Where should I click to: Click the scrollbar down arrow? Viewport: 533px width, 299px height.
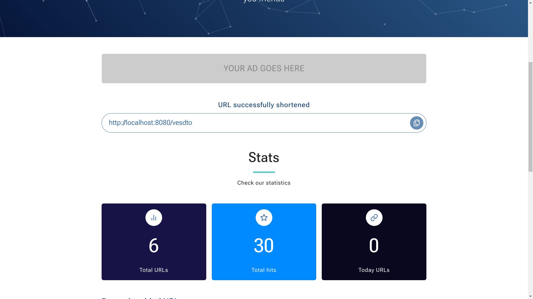pos(530,297)
